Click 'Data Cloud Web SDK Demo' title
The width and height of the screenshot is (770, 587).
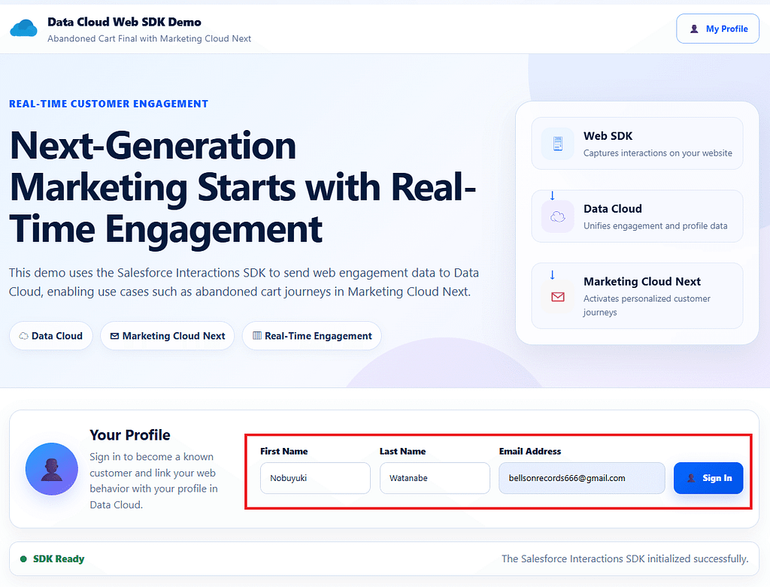tap(124, 22)
